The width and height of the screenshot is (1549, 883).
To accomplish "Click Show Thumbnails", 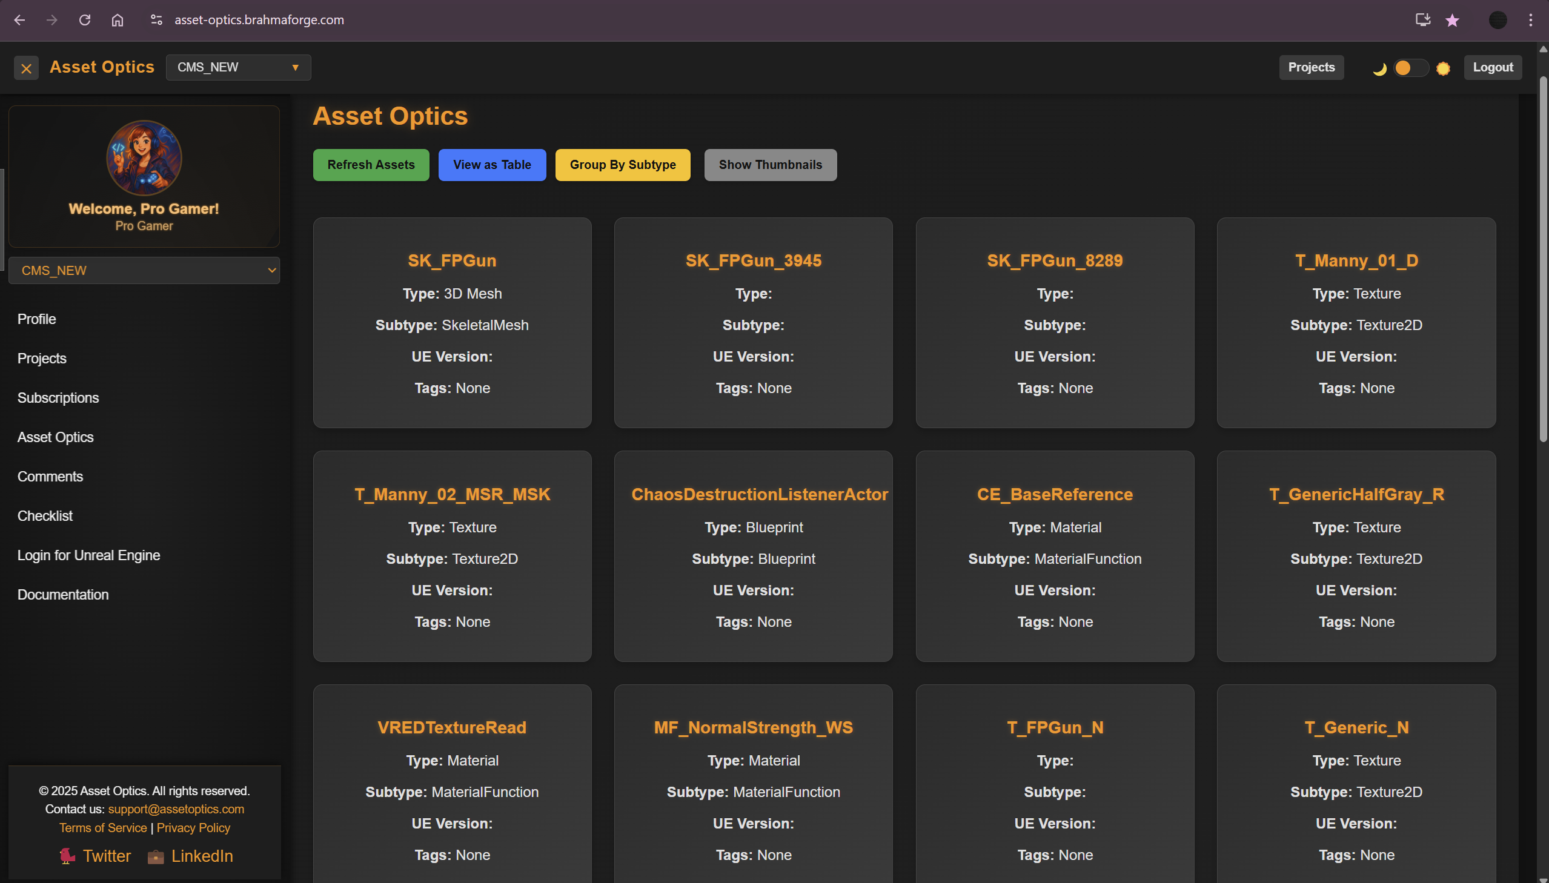I will pos(769,164).
